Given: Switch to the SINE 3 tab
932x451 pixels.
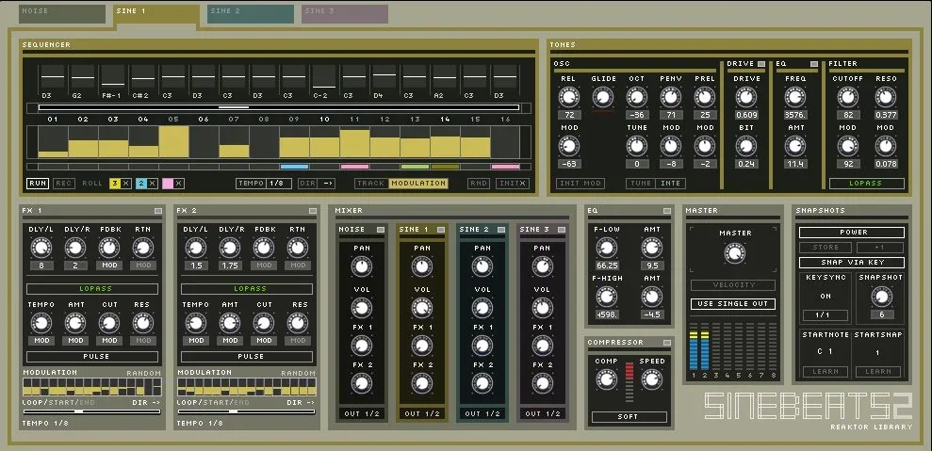Looking at the screenshot, I should pos(344,12).
